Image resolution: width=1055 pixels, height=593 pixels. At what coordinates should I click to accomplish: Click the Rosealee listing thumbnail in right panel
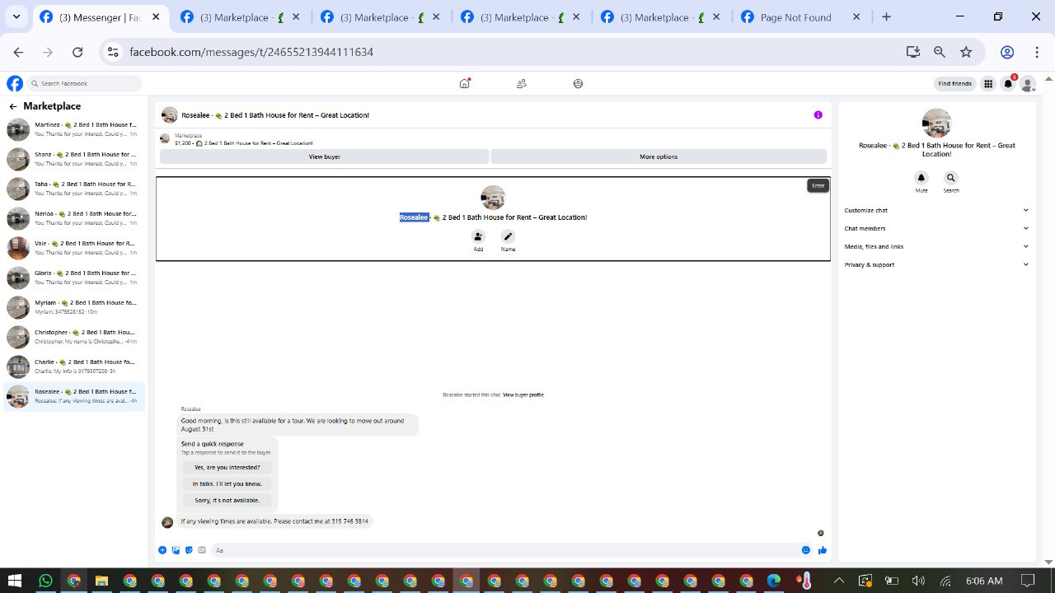pyautogui.click(x=936, y=124)
